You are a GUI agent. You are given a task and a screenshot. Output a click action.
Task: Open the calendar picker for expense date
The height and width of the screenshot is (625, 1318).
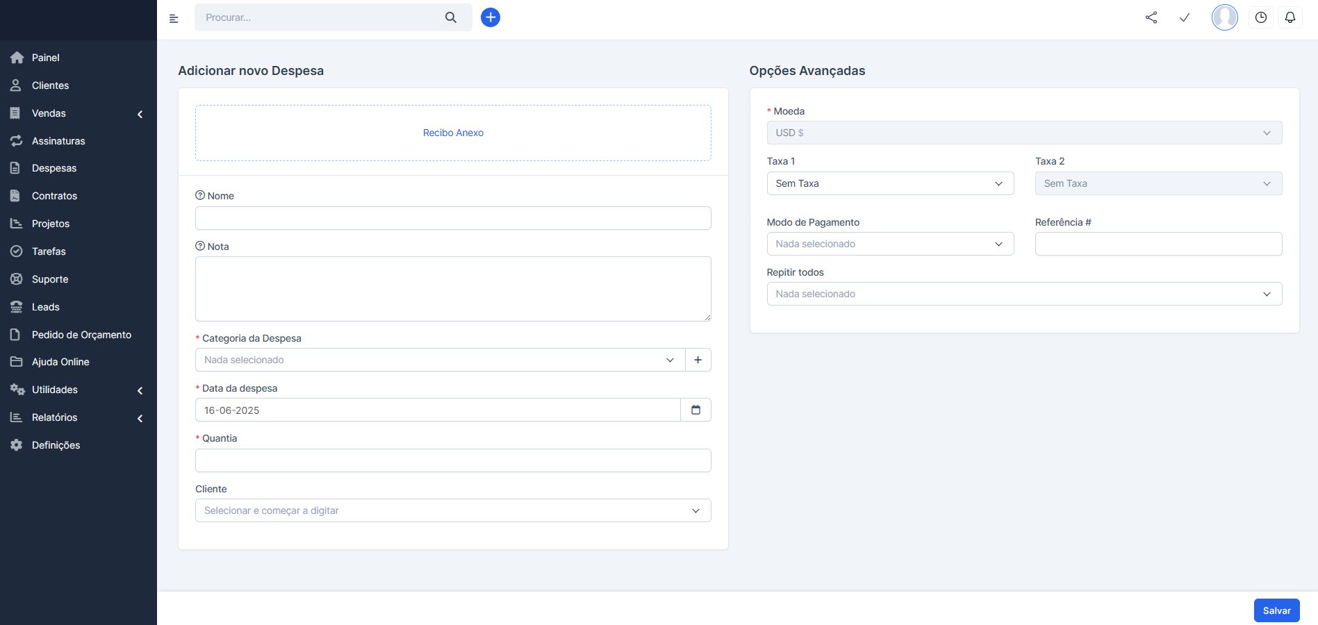(x=695, y=410)
